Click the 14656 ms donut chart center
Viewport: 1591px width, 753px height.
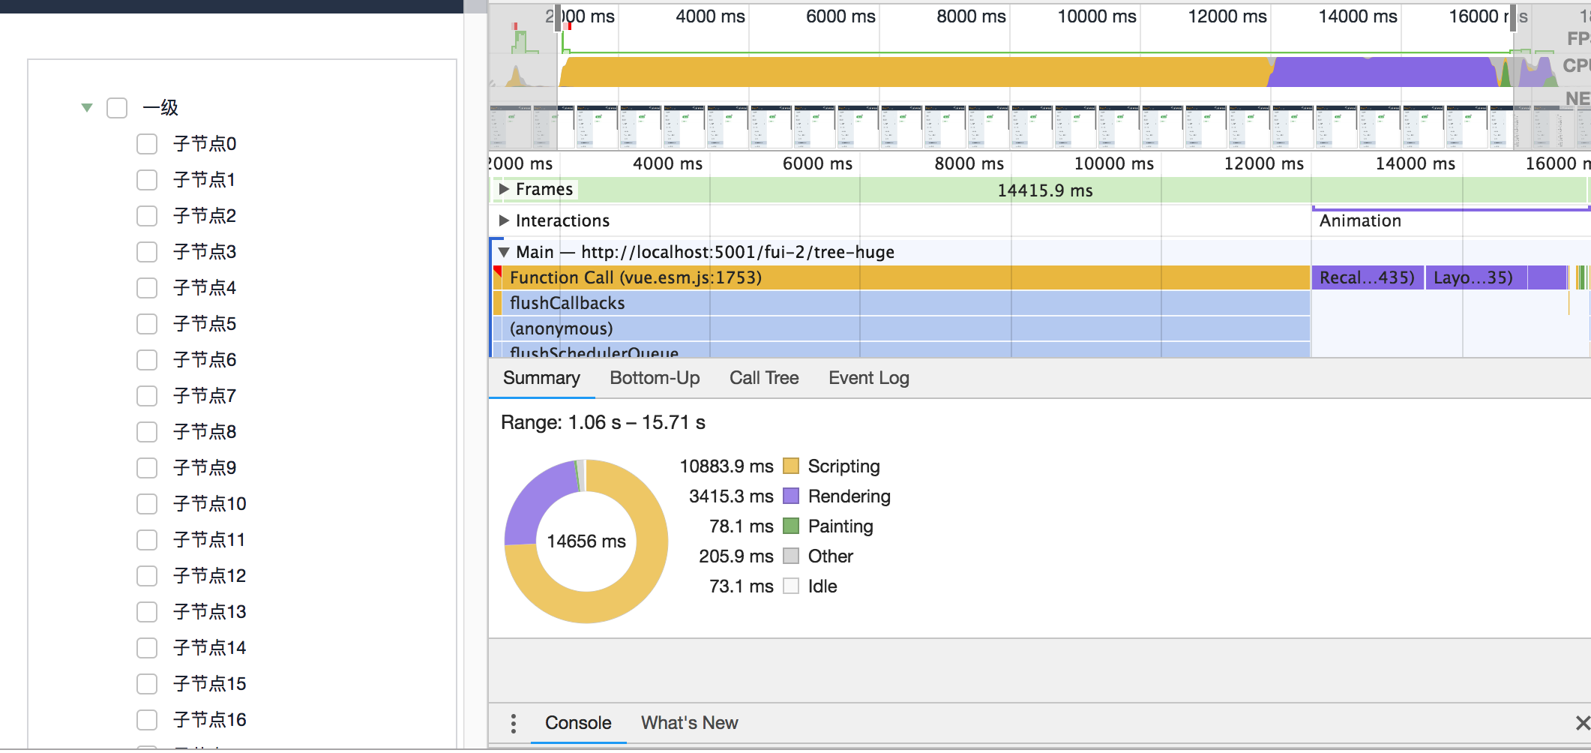click(x=586, y=541)
